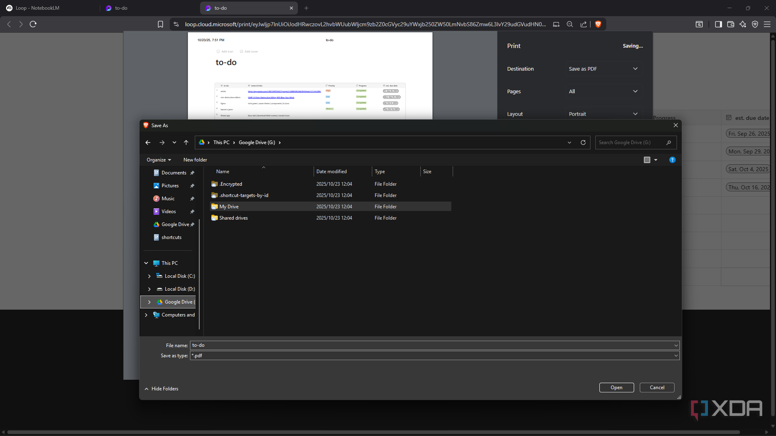Viewport: 776px width, 436px height.
Task: Click New folder
Action: [x=195, y=160]
